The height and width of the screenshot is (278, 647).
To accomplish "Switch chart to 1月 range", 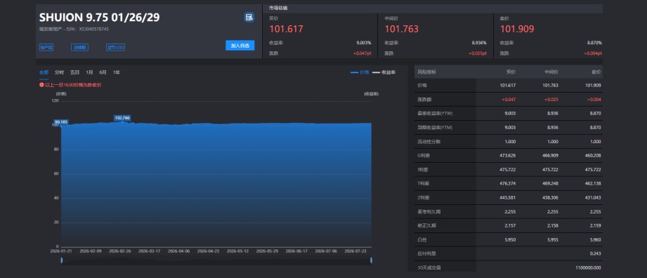I will point(89,72).
